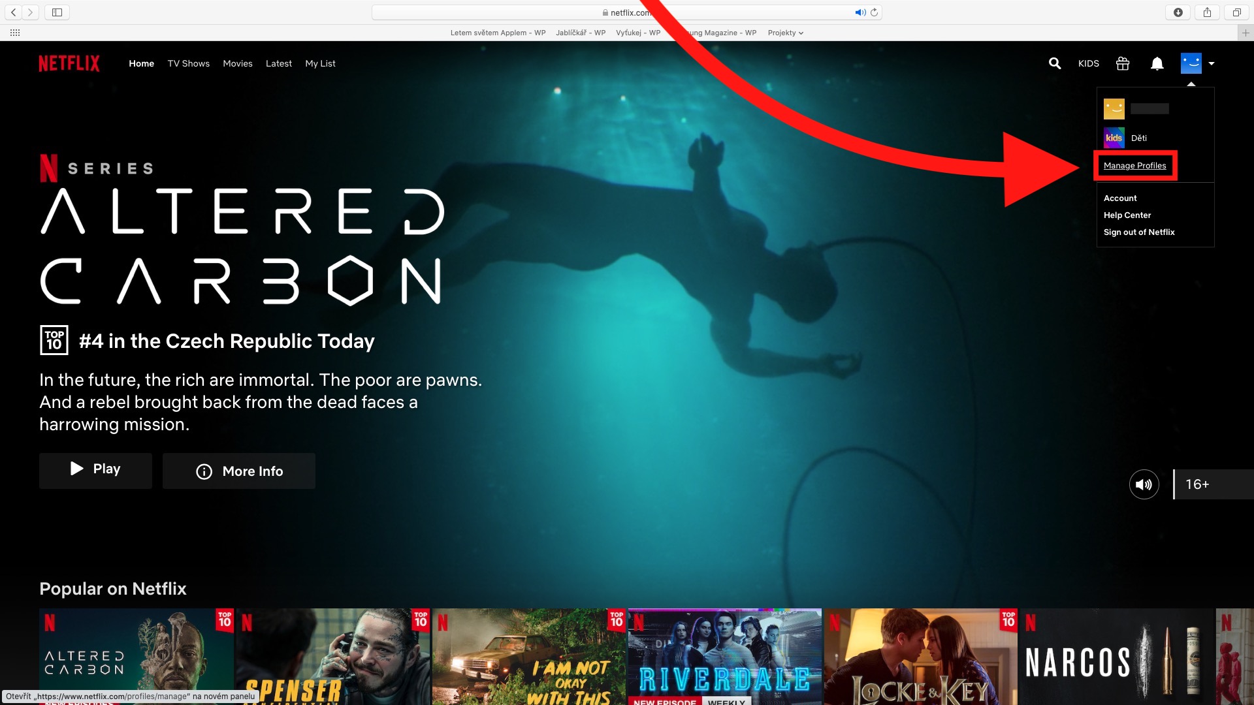Expand profile menu caret arrow
Image resolution: width=1254 pixels, height=705 pixels.
(1212, 63)
